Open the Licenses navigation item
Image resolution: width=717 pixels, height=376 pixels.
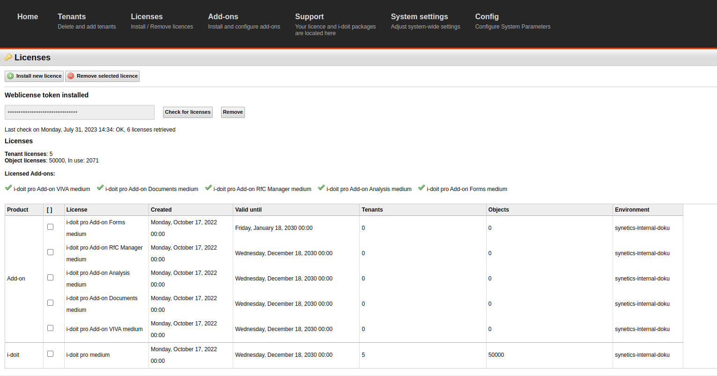pos(162,21)
